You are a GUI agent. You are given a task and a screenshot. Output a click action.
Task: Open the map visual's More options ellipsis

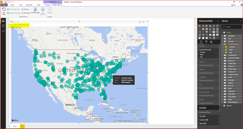click(x=146, y=22)
